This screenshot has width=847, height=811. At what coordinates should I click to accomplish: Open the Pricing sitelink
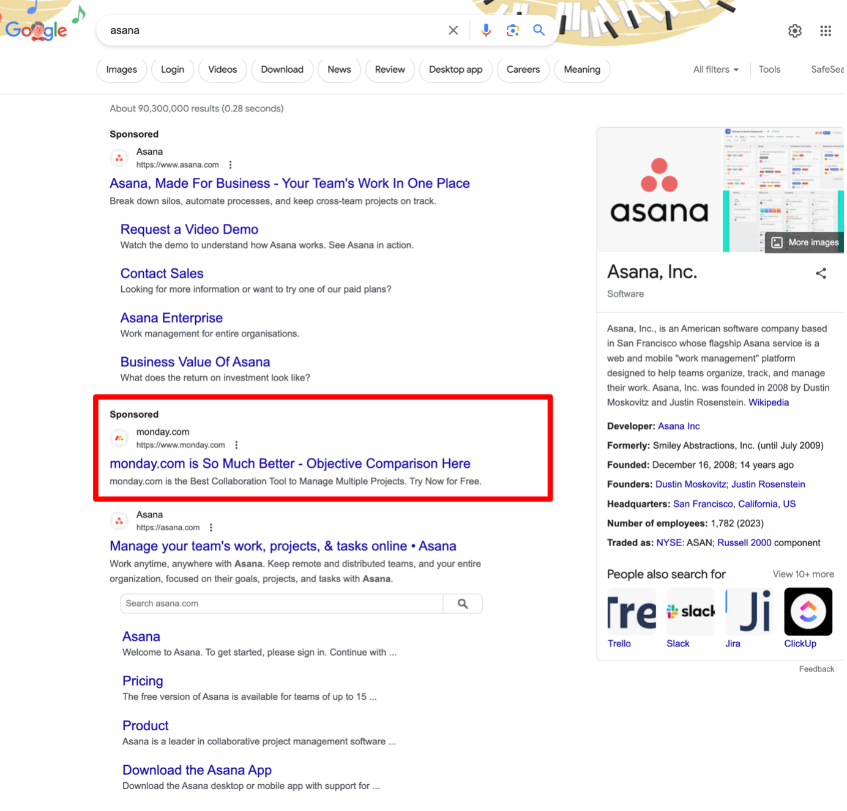(143, 681)
